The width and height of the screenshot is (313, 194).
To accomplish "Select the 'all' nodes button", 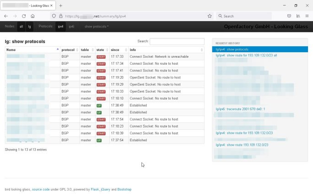I will click(x=21, y=27).
